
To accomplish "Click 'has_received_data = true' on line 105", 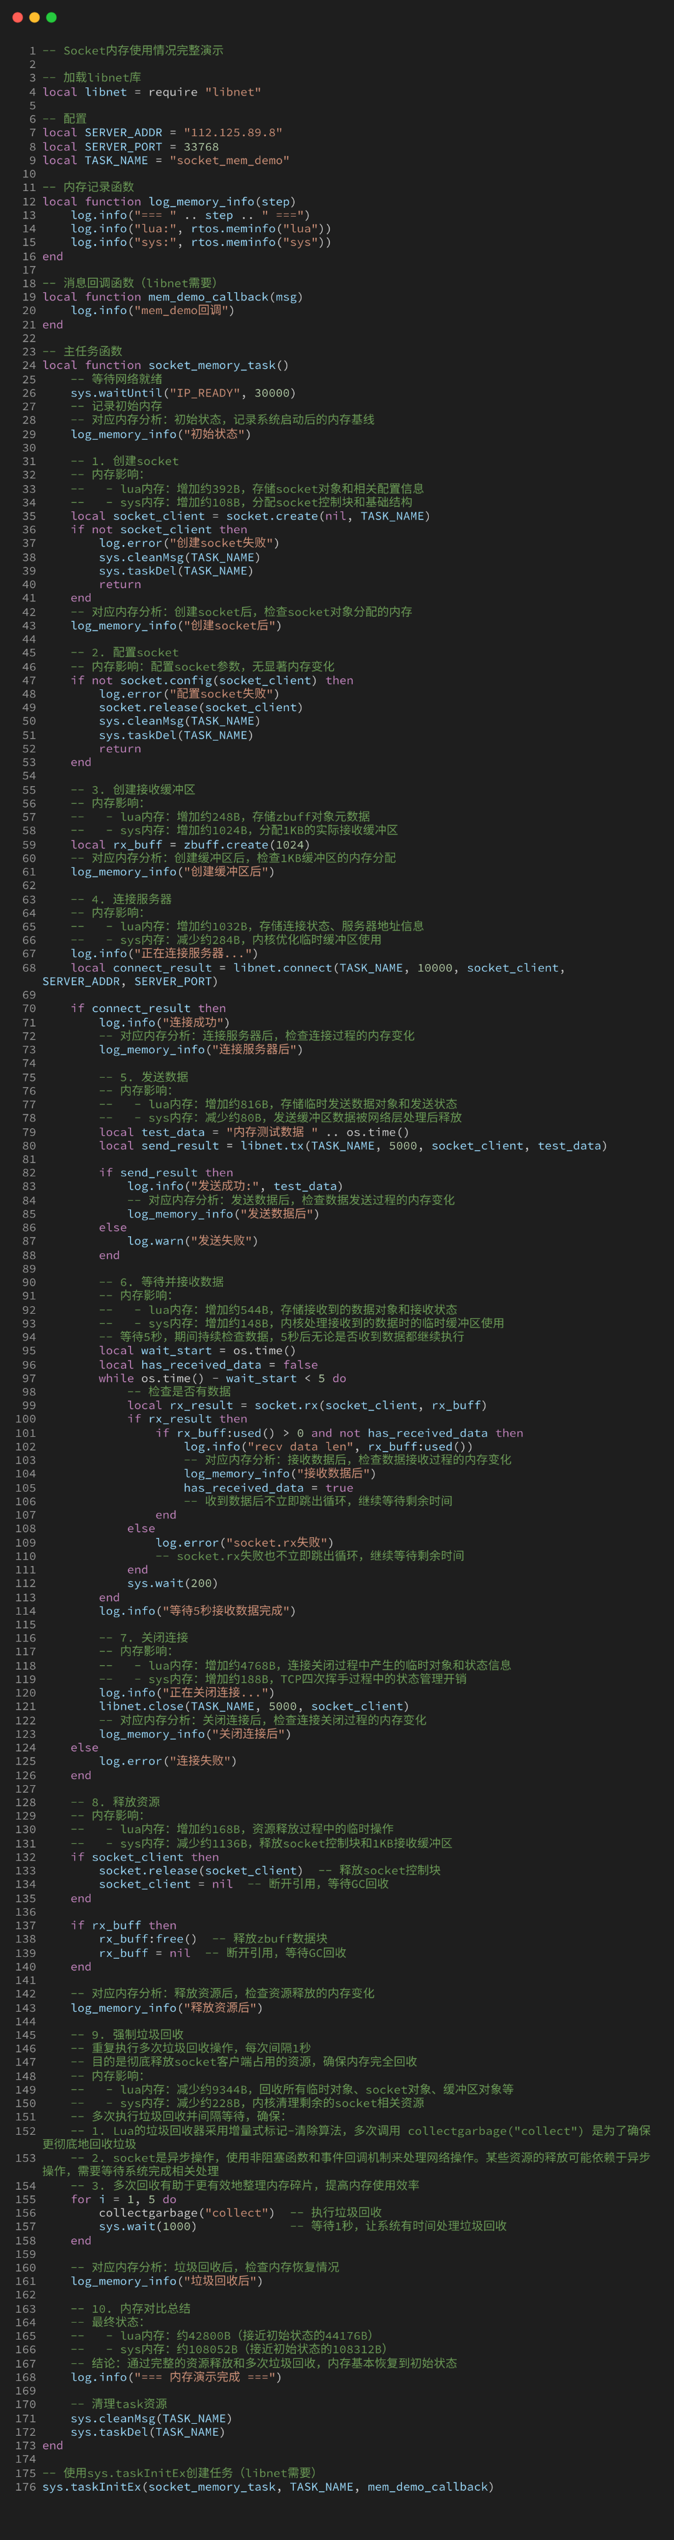I will [268, 1488].
